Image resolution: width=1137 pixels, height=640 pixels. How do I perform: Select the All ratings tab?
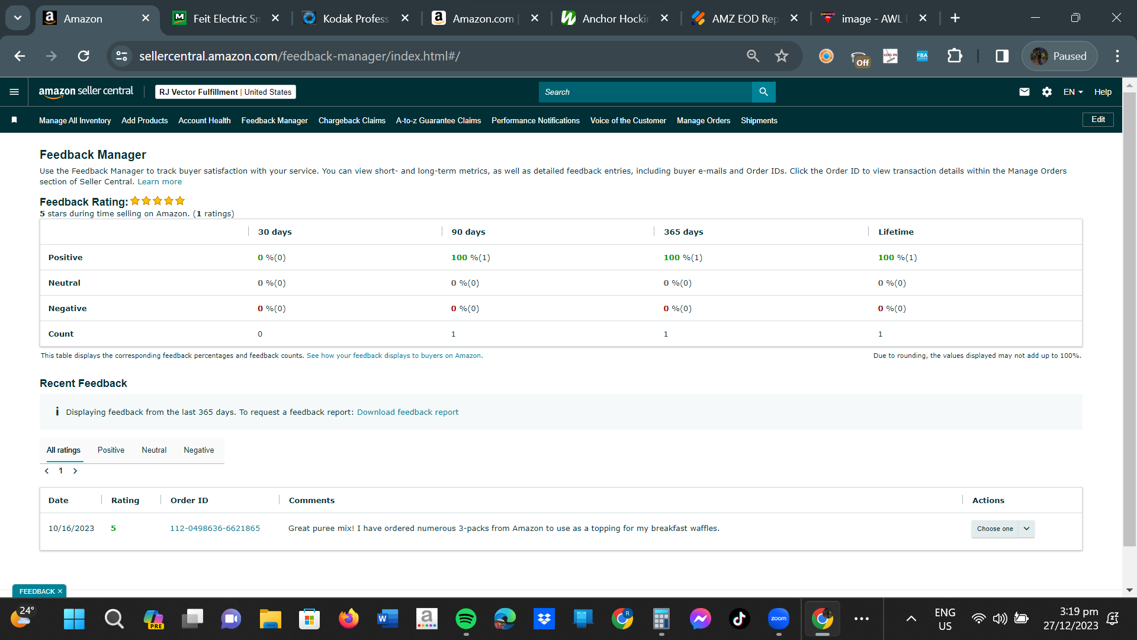click(x=63, y=450)
